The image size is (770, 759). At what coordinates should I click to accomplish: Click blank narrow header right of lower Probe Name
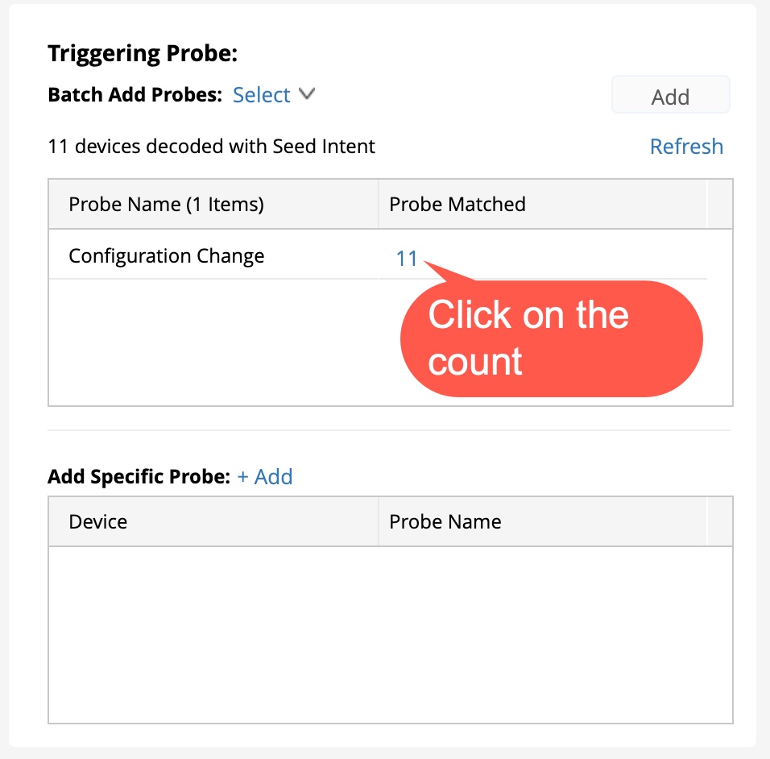click(719, 522)
